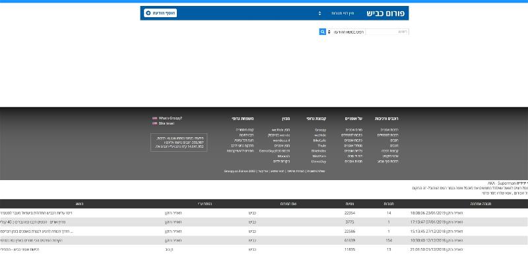This screenshot has width=528, height=254.
Task: Click the plus icon on 'הוסף הודעה' button
Action: click(148, 13)
